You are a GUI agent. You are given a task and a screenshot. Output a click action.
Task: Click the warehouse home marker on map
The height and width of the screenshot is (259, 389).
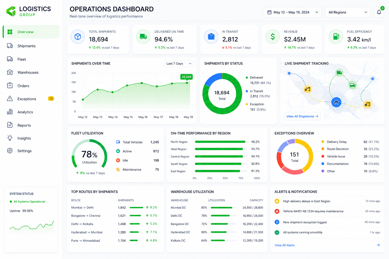click(x=336, y=102)
